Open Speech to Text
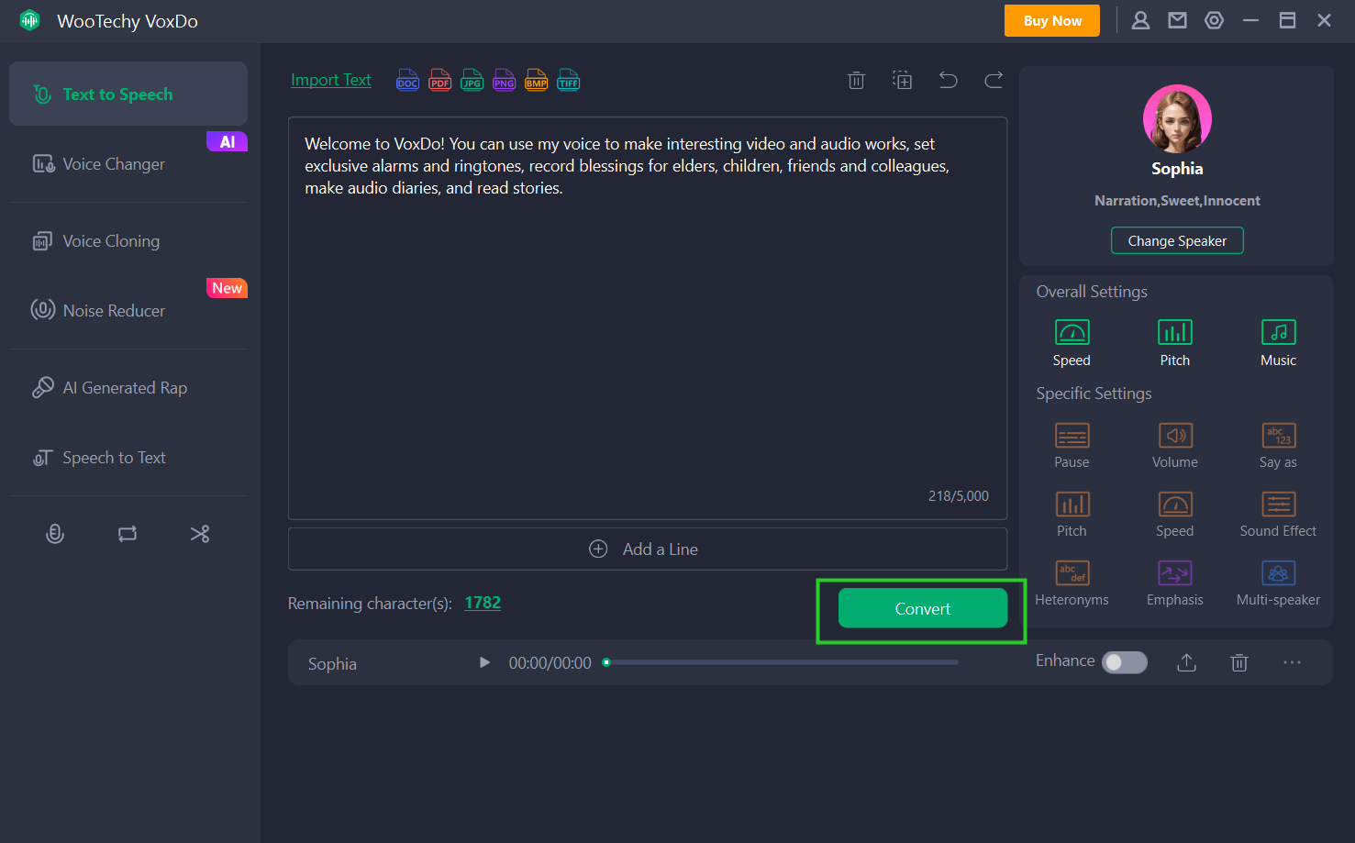The height and width of the screenshot is (843, 1355). [114, 457]
